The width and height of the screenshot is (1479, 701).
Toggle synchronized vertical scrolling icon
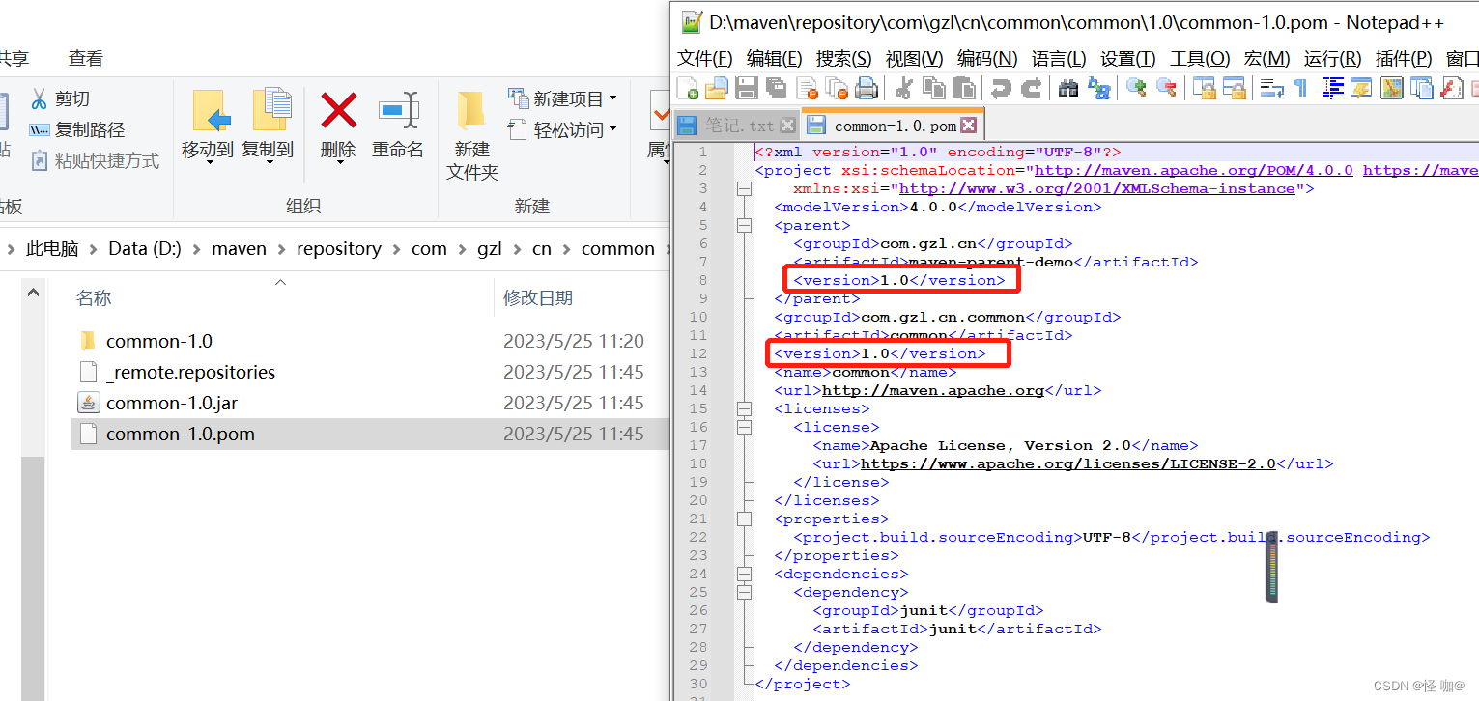(x=1204, y=88)
